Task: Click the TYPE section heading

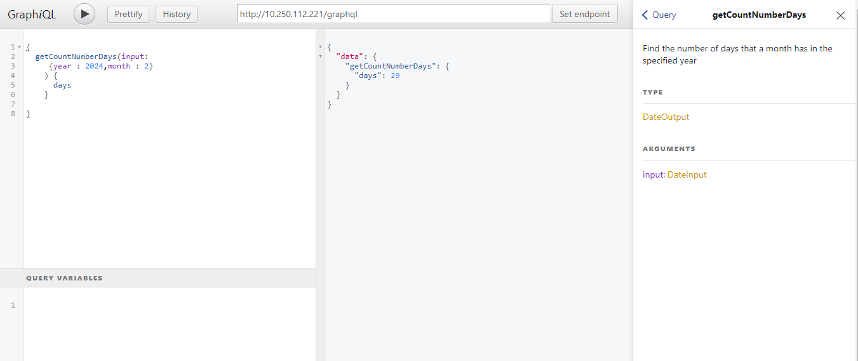Action: click(x=653, y=93)
